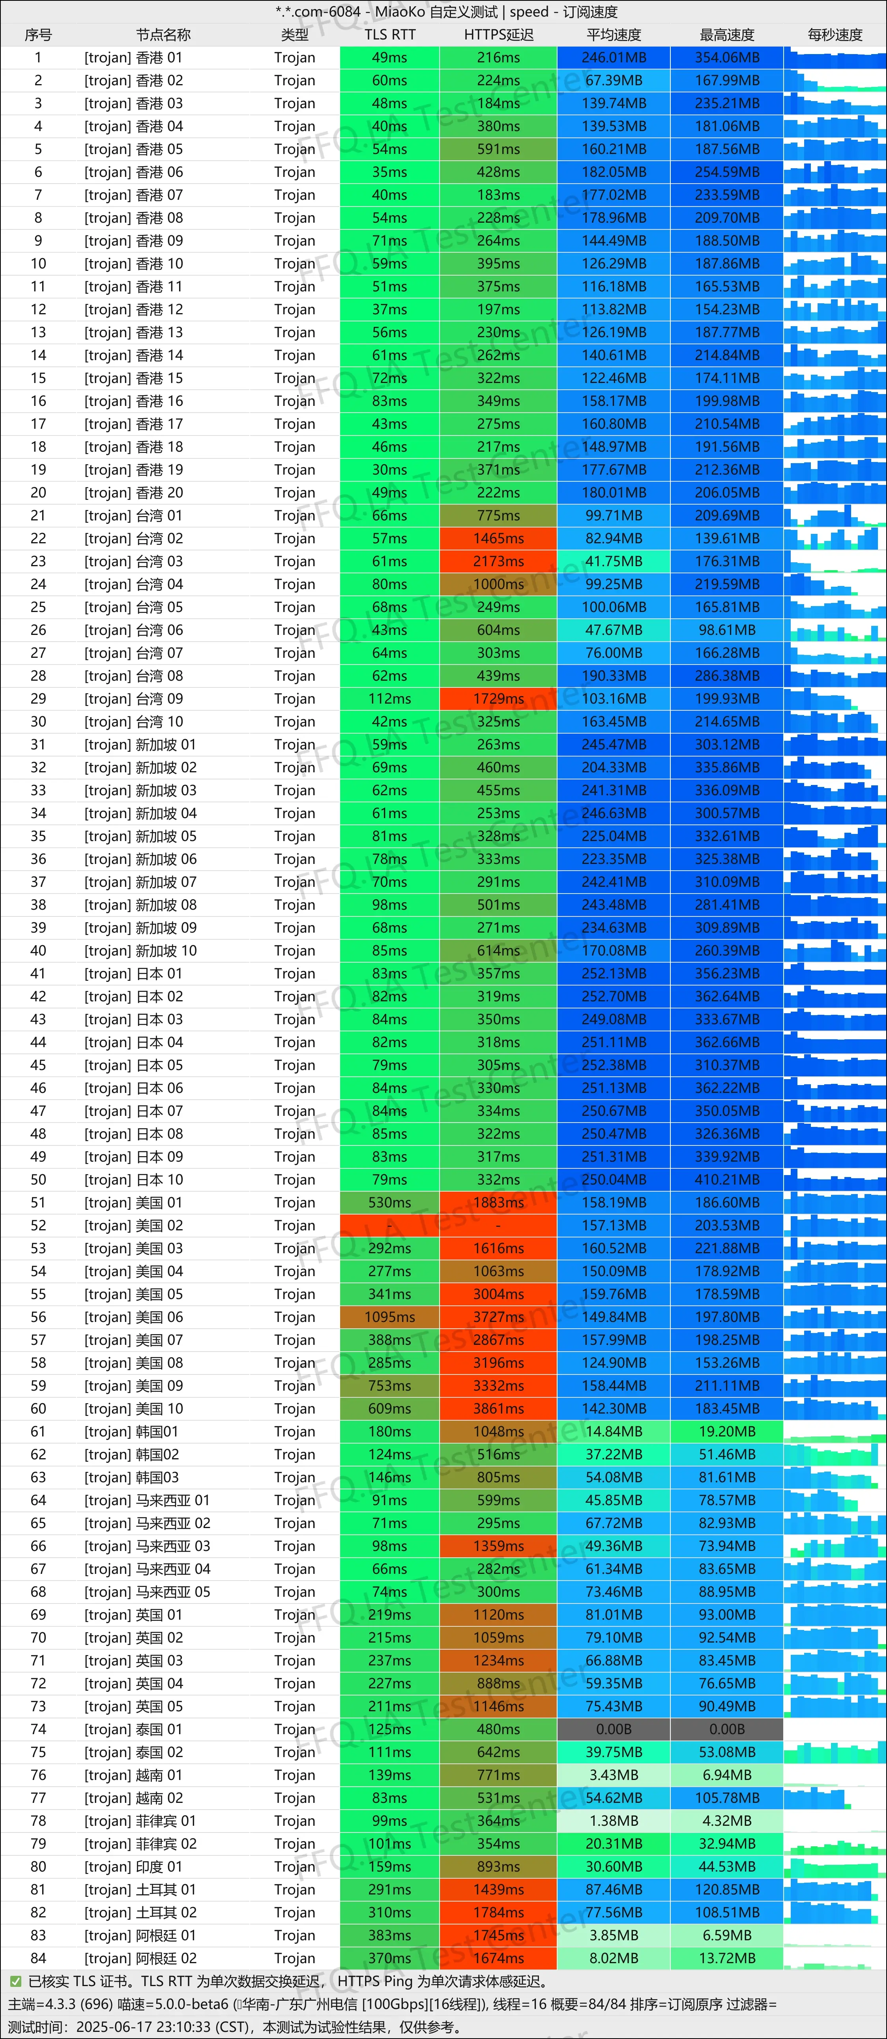Click the grey 0.00B average speed cell
This screenshot has width=887, height=2039.
(613, 1729)
